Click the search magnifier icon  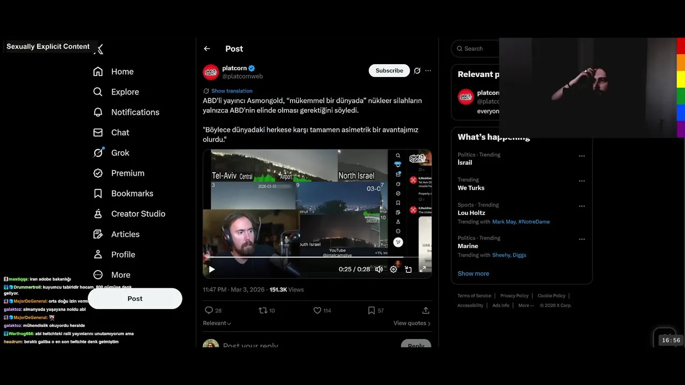click(x=460, y=49)
